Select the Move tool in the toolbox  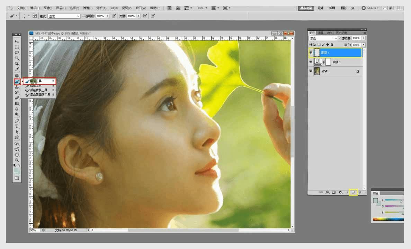pyautogui.click(x=17, y=41)
